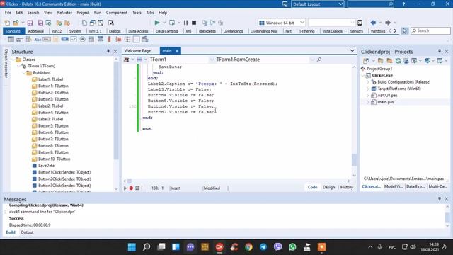Click the Stop program (black square) icon

coord(194,23)
